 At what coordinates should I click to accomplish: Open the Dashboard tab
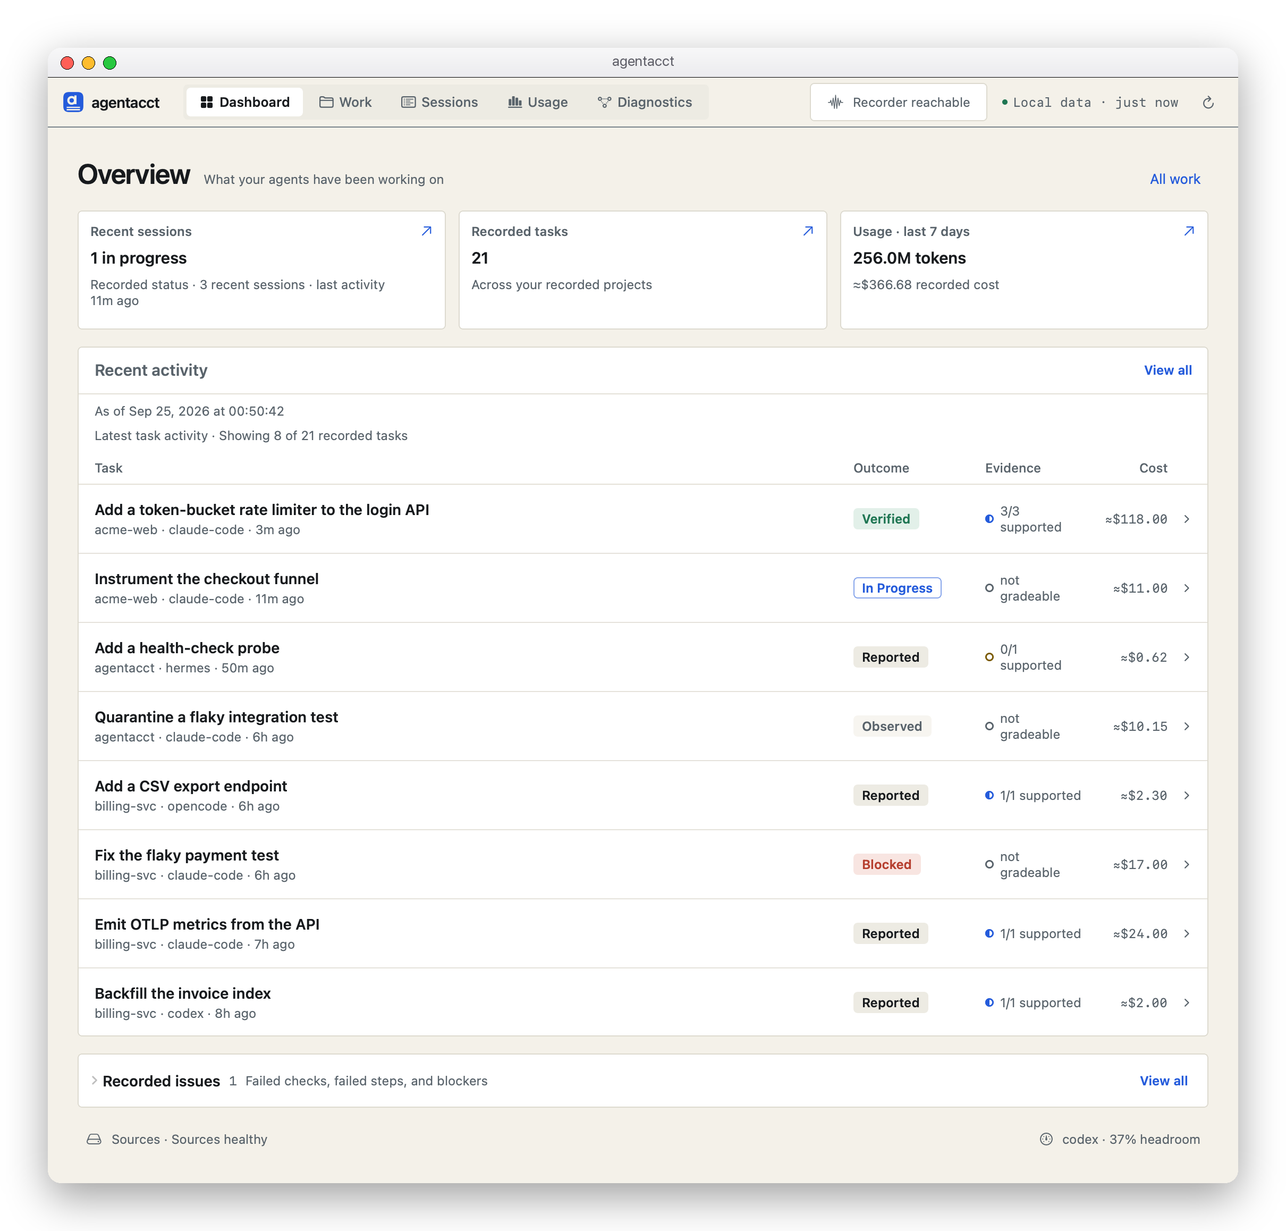(245, 102)
